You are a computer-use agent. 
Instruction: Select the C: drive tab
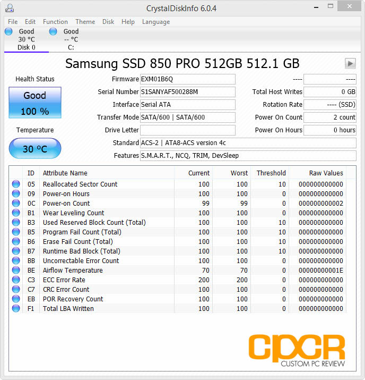coord(71,39)
